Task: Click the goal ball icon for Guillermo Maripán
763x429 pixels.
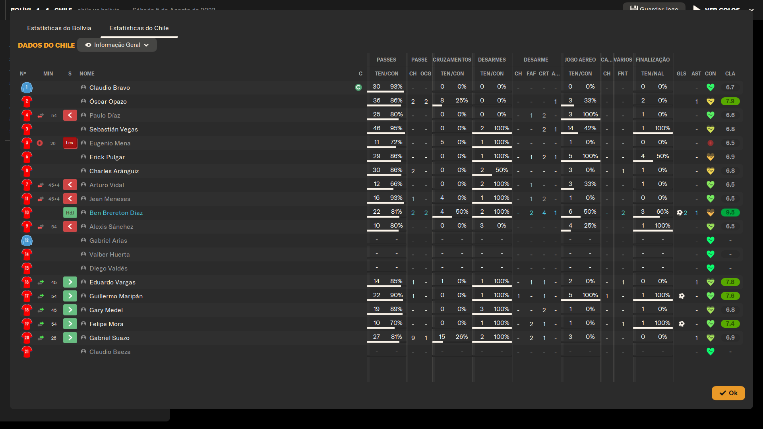Action: [682, 296]
